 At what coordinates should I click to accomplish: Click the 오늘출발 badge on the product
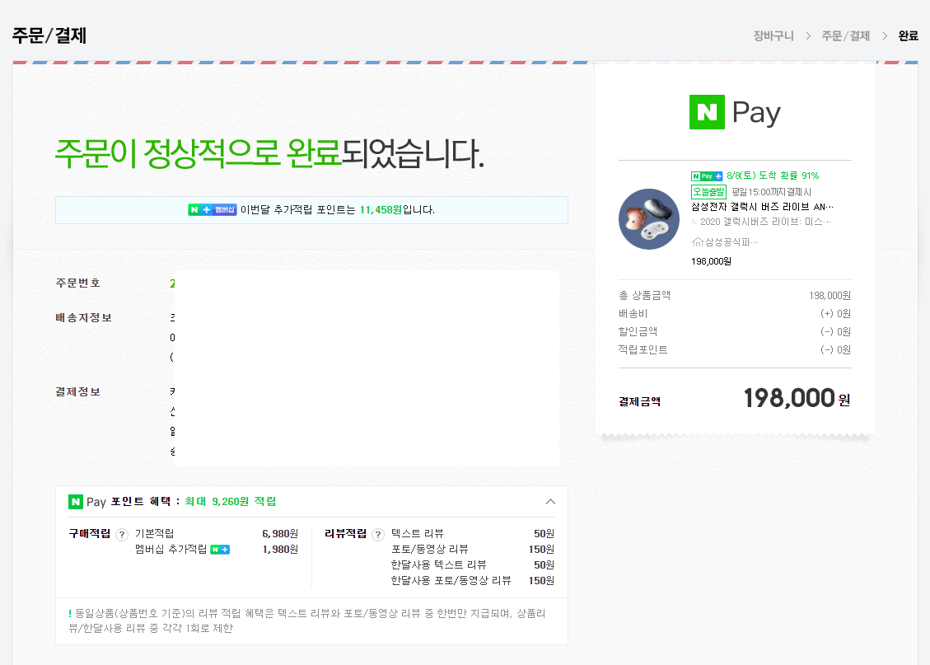(x=708, y=192)
